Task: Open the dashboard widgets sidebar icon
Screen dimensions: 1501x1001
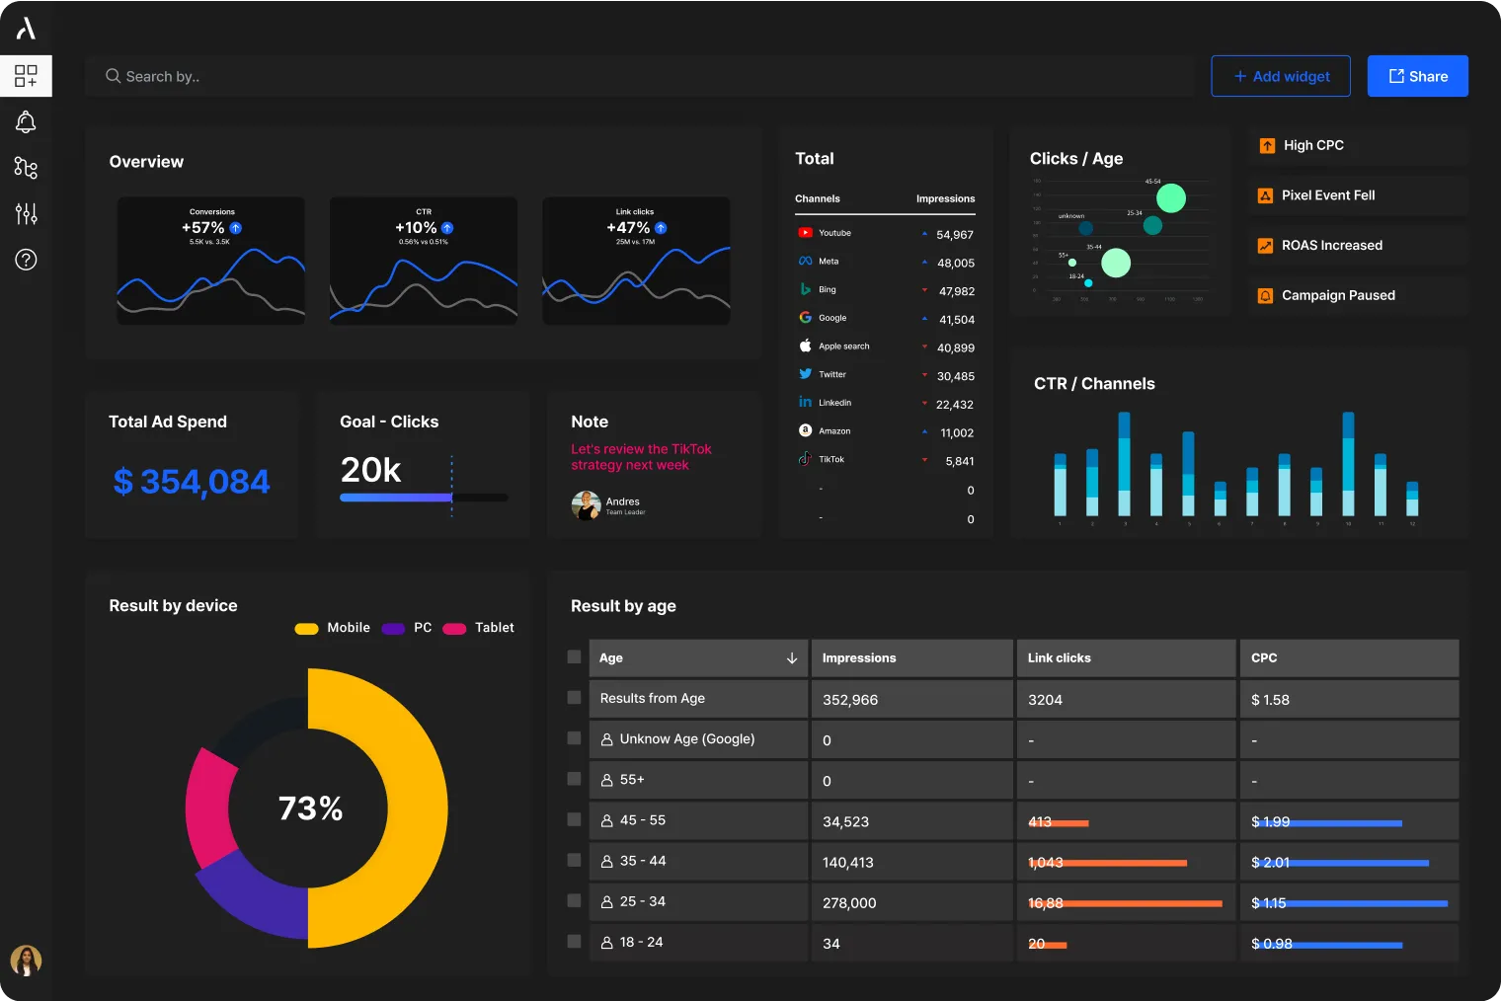Action: tap(26, 76)
